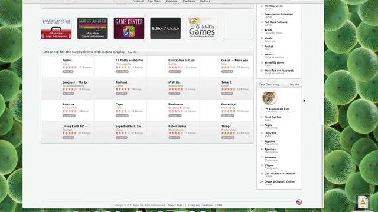Viewport: 378px width, 212px height.
Task: Click the price button under Trine 2
Action: tap(227, 94)
